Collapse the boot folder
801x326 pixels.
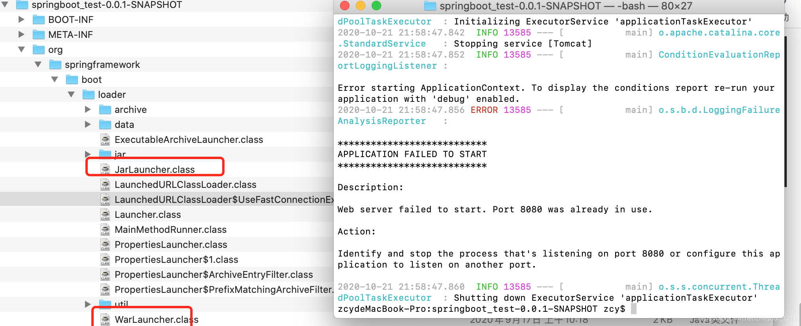coord(55,79)
